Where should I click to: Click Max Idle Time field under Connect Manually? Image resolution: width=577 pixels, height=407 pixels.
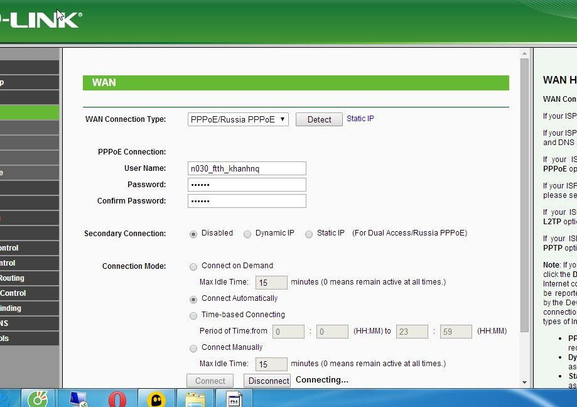click(271, 364)
